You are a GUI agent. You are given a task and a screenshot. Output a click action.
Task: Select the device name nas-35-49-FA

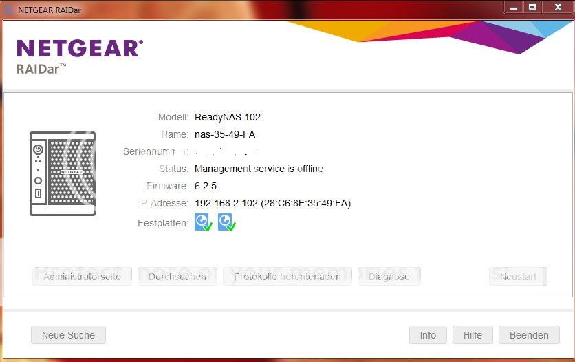[225, 134]
